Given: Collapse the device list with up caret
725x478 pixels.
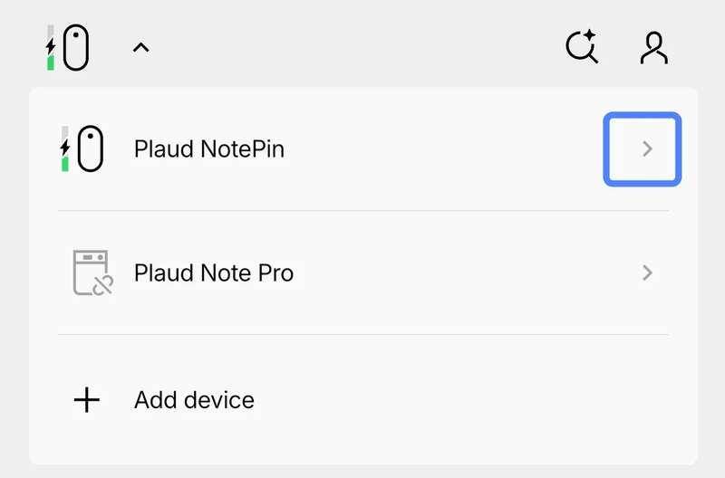Looking at the screenshot, I should [140, 48].
